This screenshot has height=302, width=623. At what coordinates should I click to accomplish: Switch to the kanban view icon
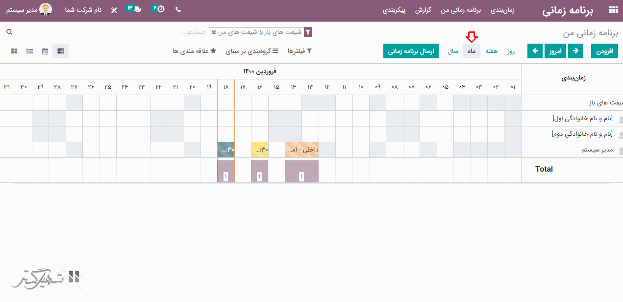point(14,51)
